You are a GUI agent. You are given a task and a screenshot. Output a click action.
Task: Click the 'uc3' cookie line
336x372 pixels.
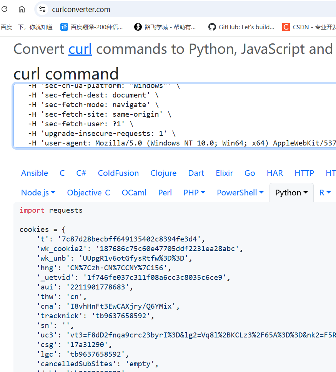186,335
